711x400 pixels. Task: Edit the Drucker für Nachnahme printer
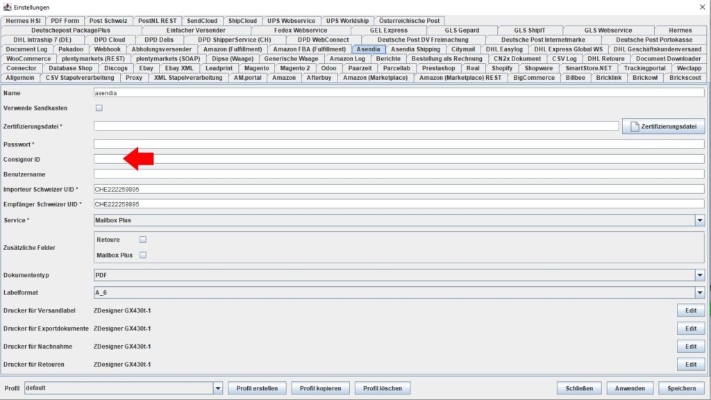pos(691,347)
